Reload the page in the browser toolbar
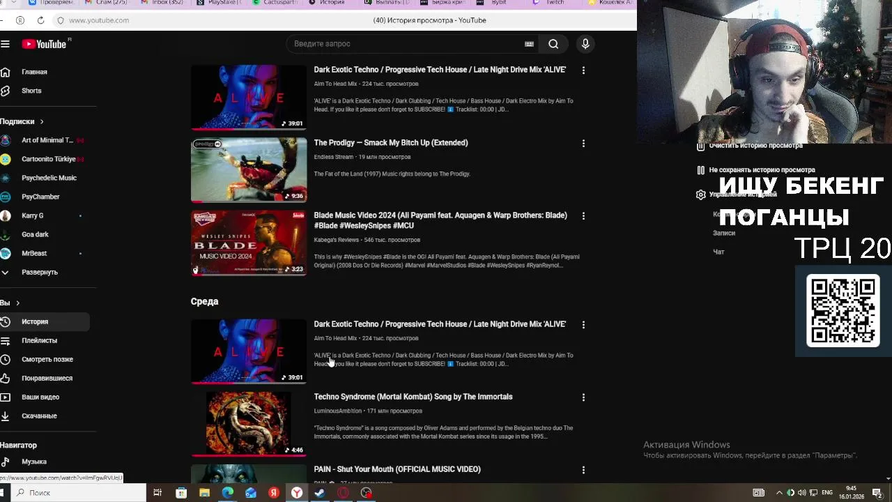The height and width of the screenshot is (502, 892). point(40,20)
